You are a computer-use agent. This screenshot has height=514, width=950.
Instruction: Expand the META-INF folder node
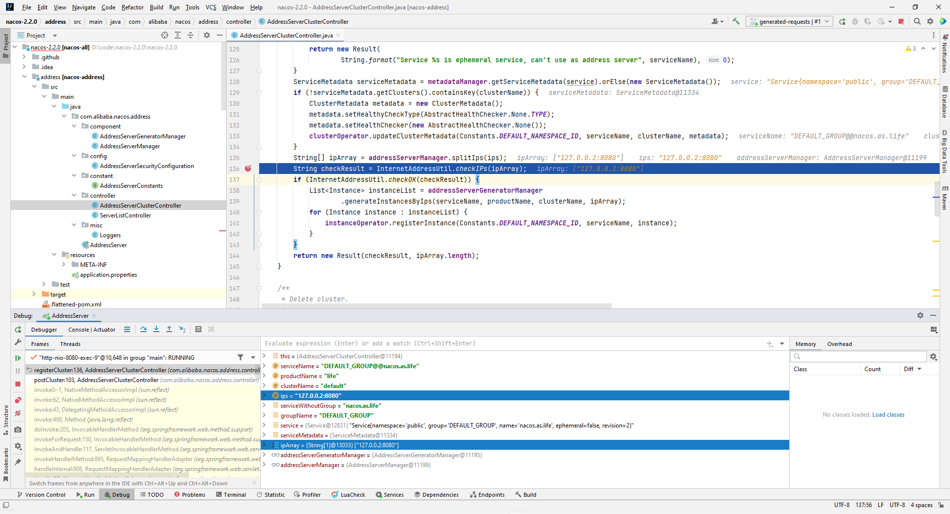coord(64,264)
